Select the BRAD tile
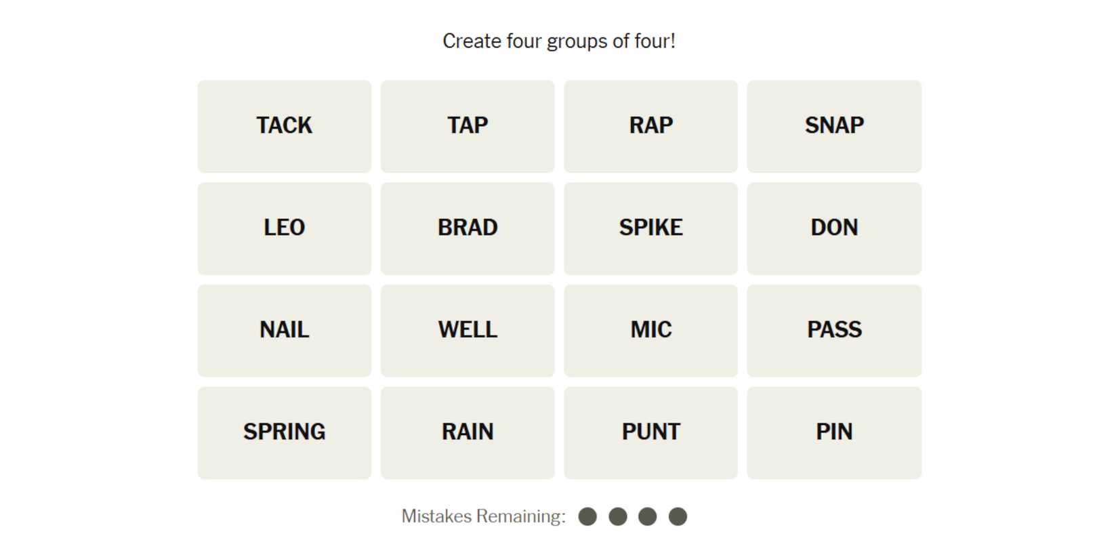 pos(467,228)
